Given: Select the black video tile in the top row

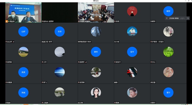Looking at the screenshot, I should (x=60, y=12).
